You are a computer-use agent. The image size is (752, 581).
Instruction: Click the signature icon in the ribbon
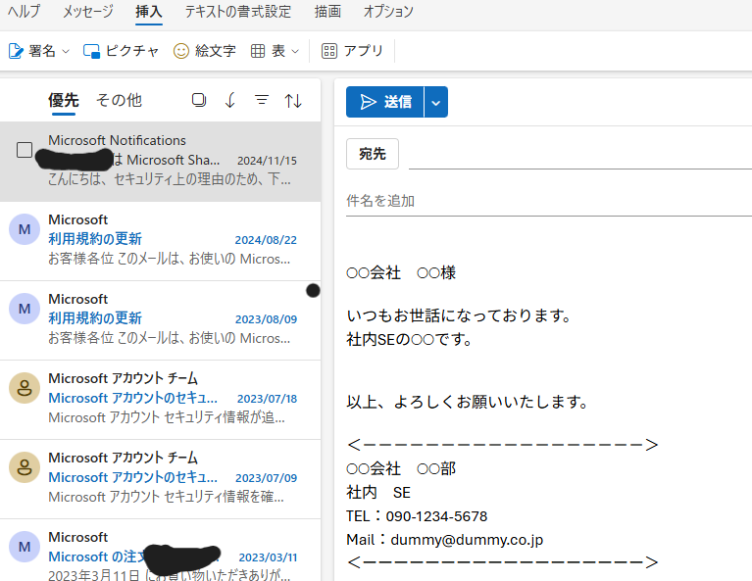[16, 51]
